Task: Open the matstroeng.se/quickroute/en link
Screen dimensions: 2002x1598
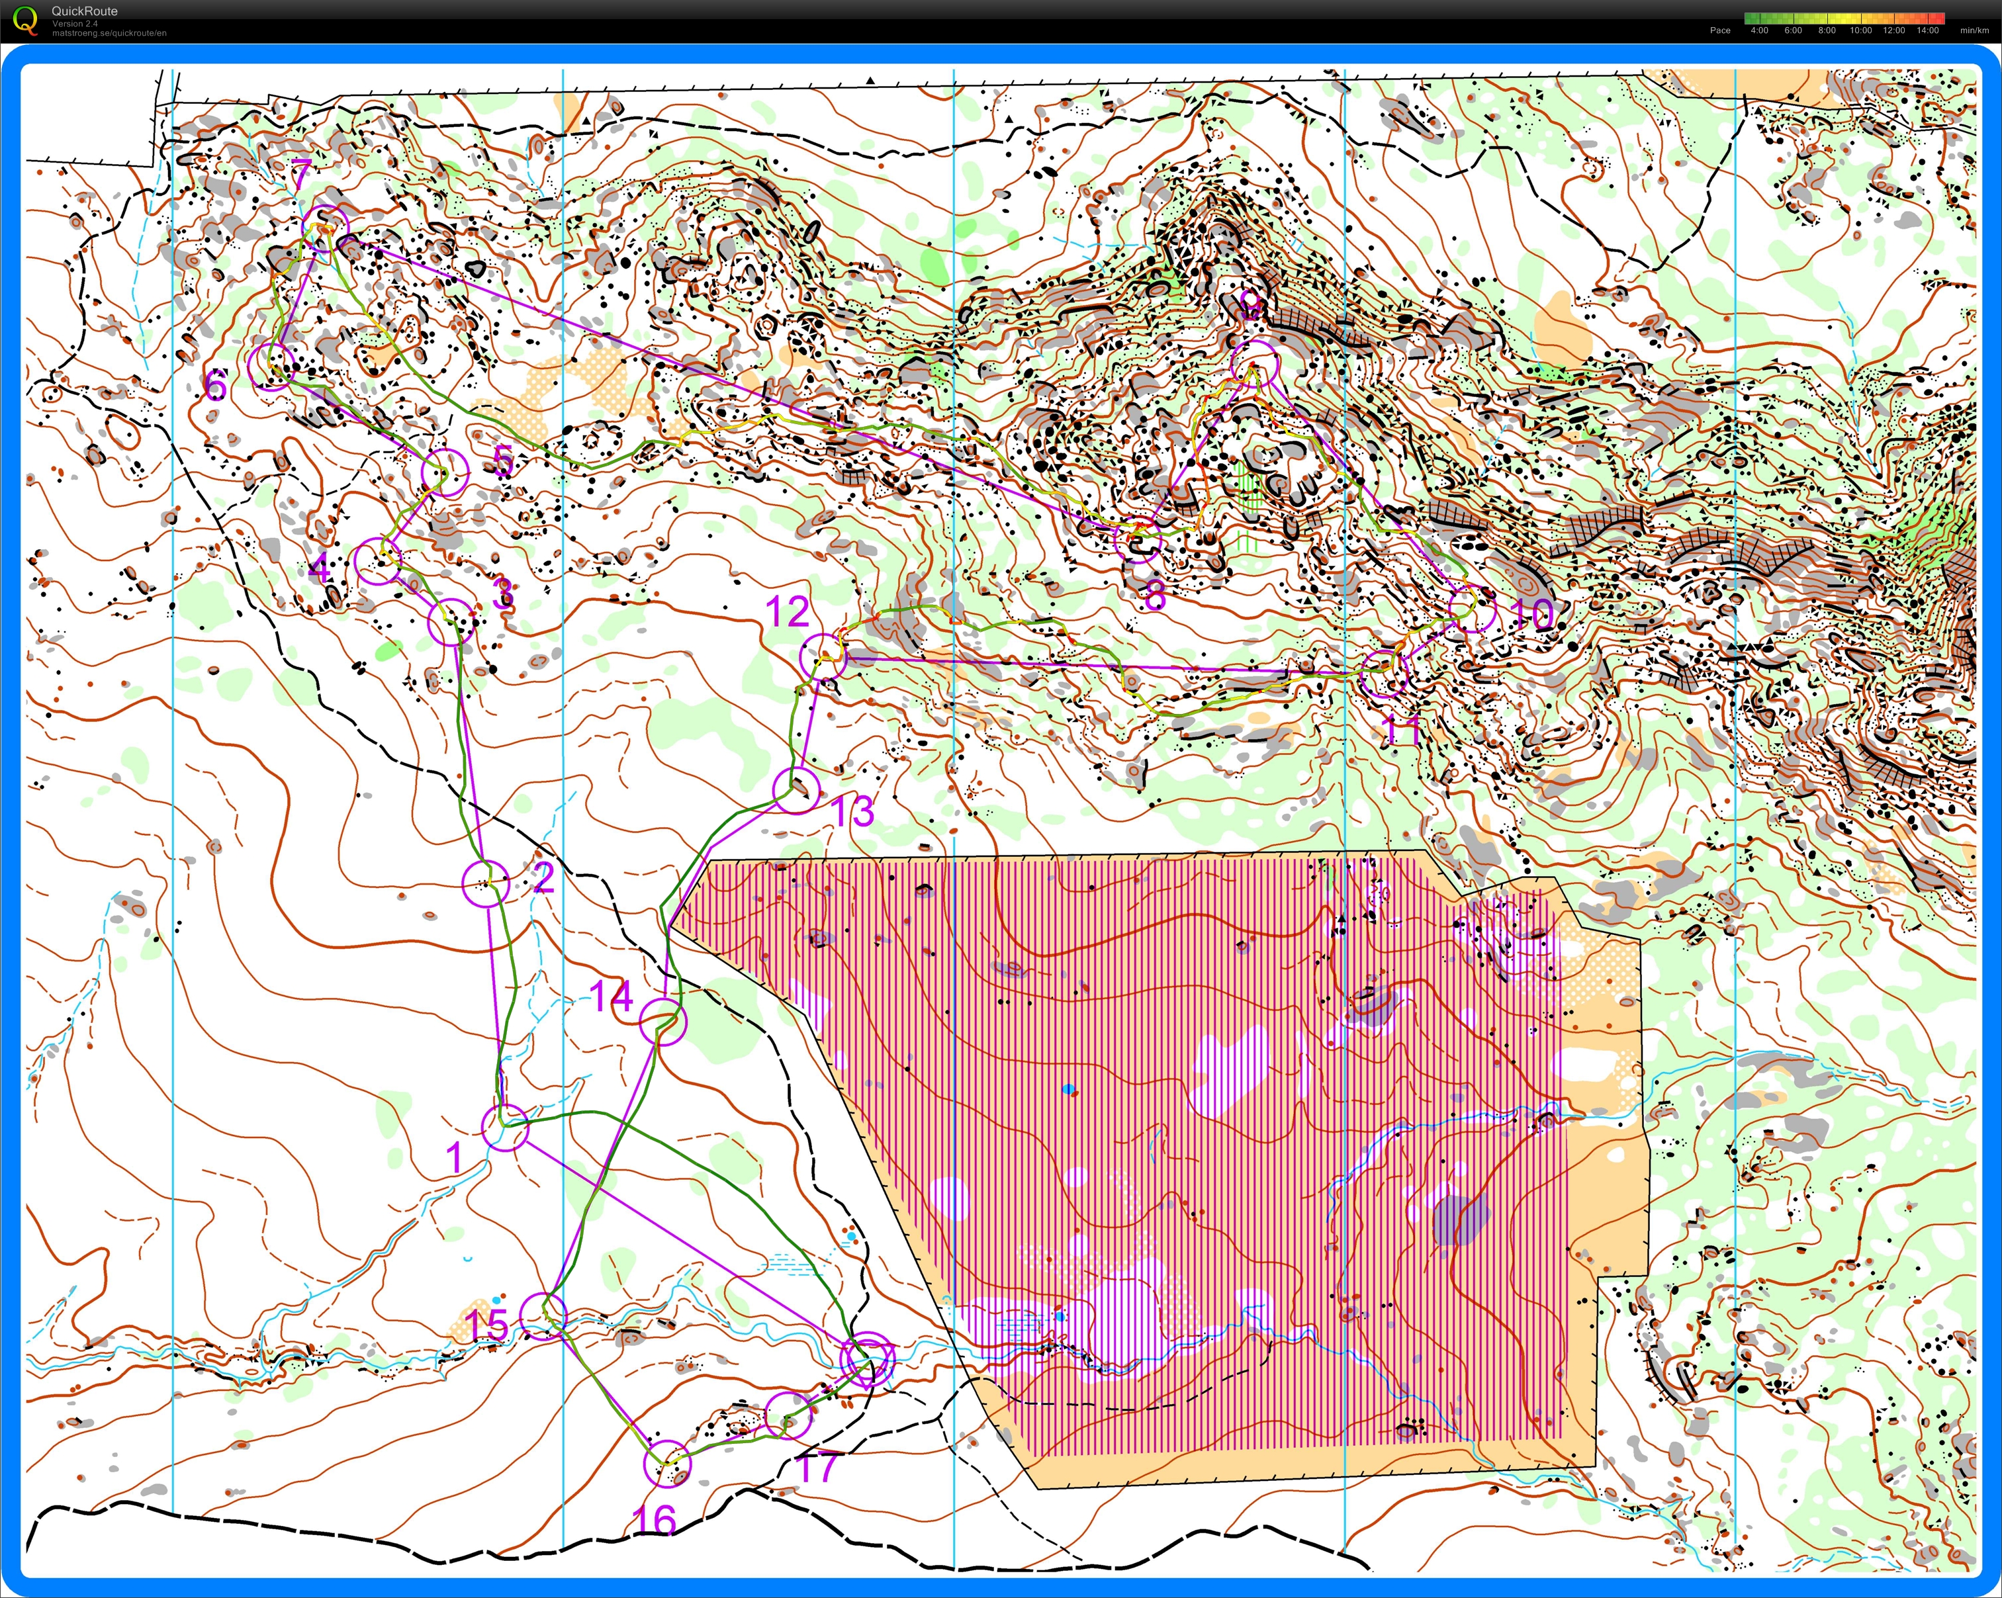Action: point(109,34)
